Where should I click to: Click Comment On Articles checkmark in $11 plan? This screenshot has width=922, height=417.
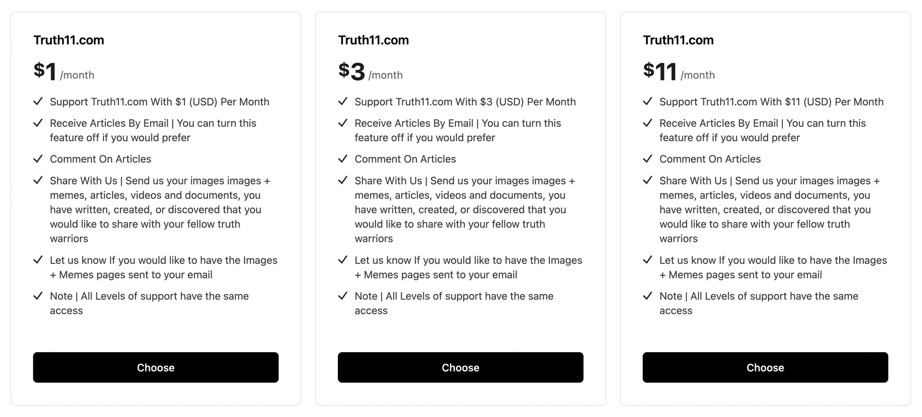pos(647,159)
